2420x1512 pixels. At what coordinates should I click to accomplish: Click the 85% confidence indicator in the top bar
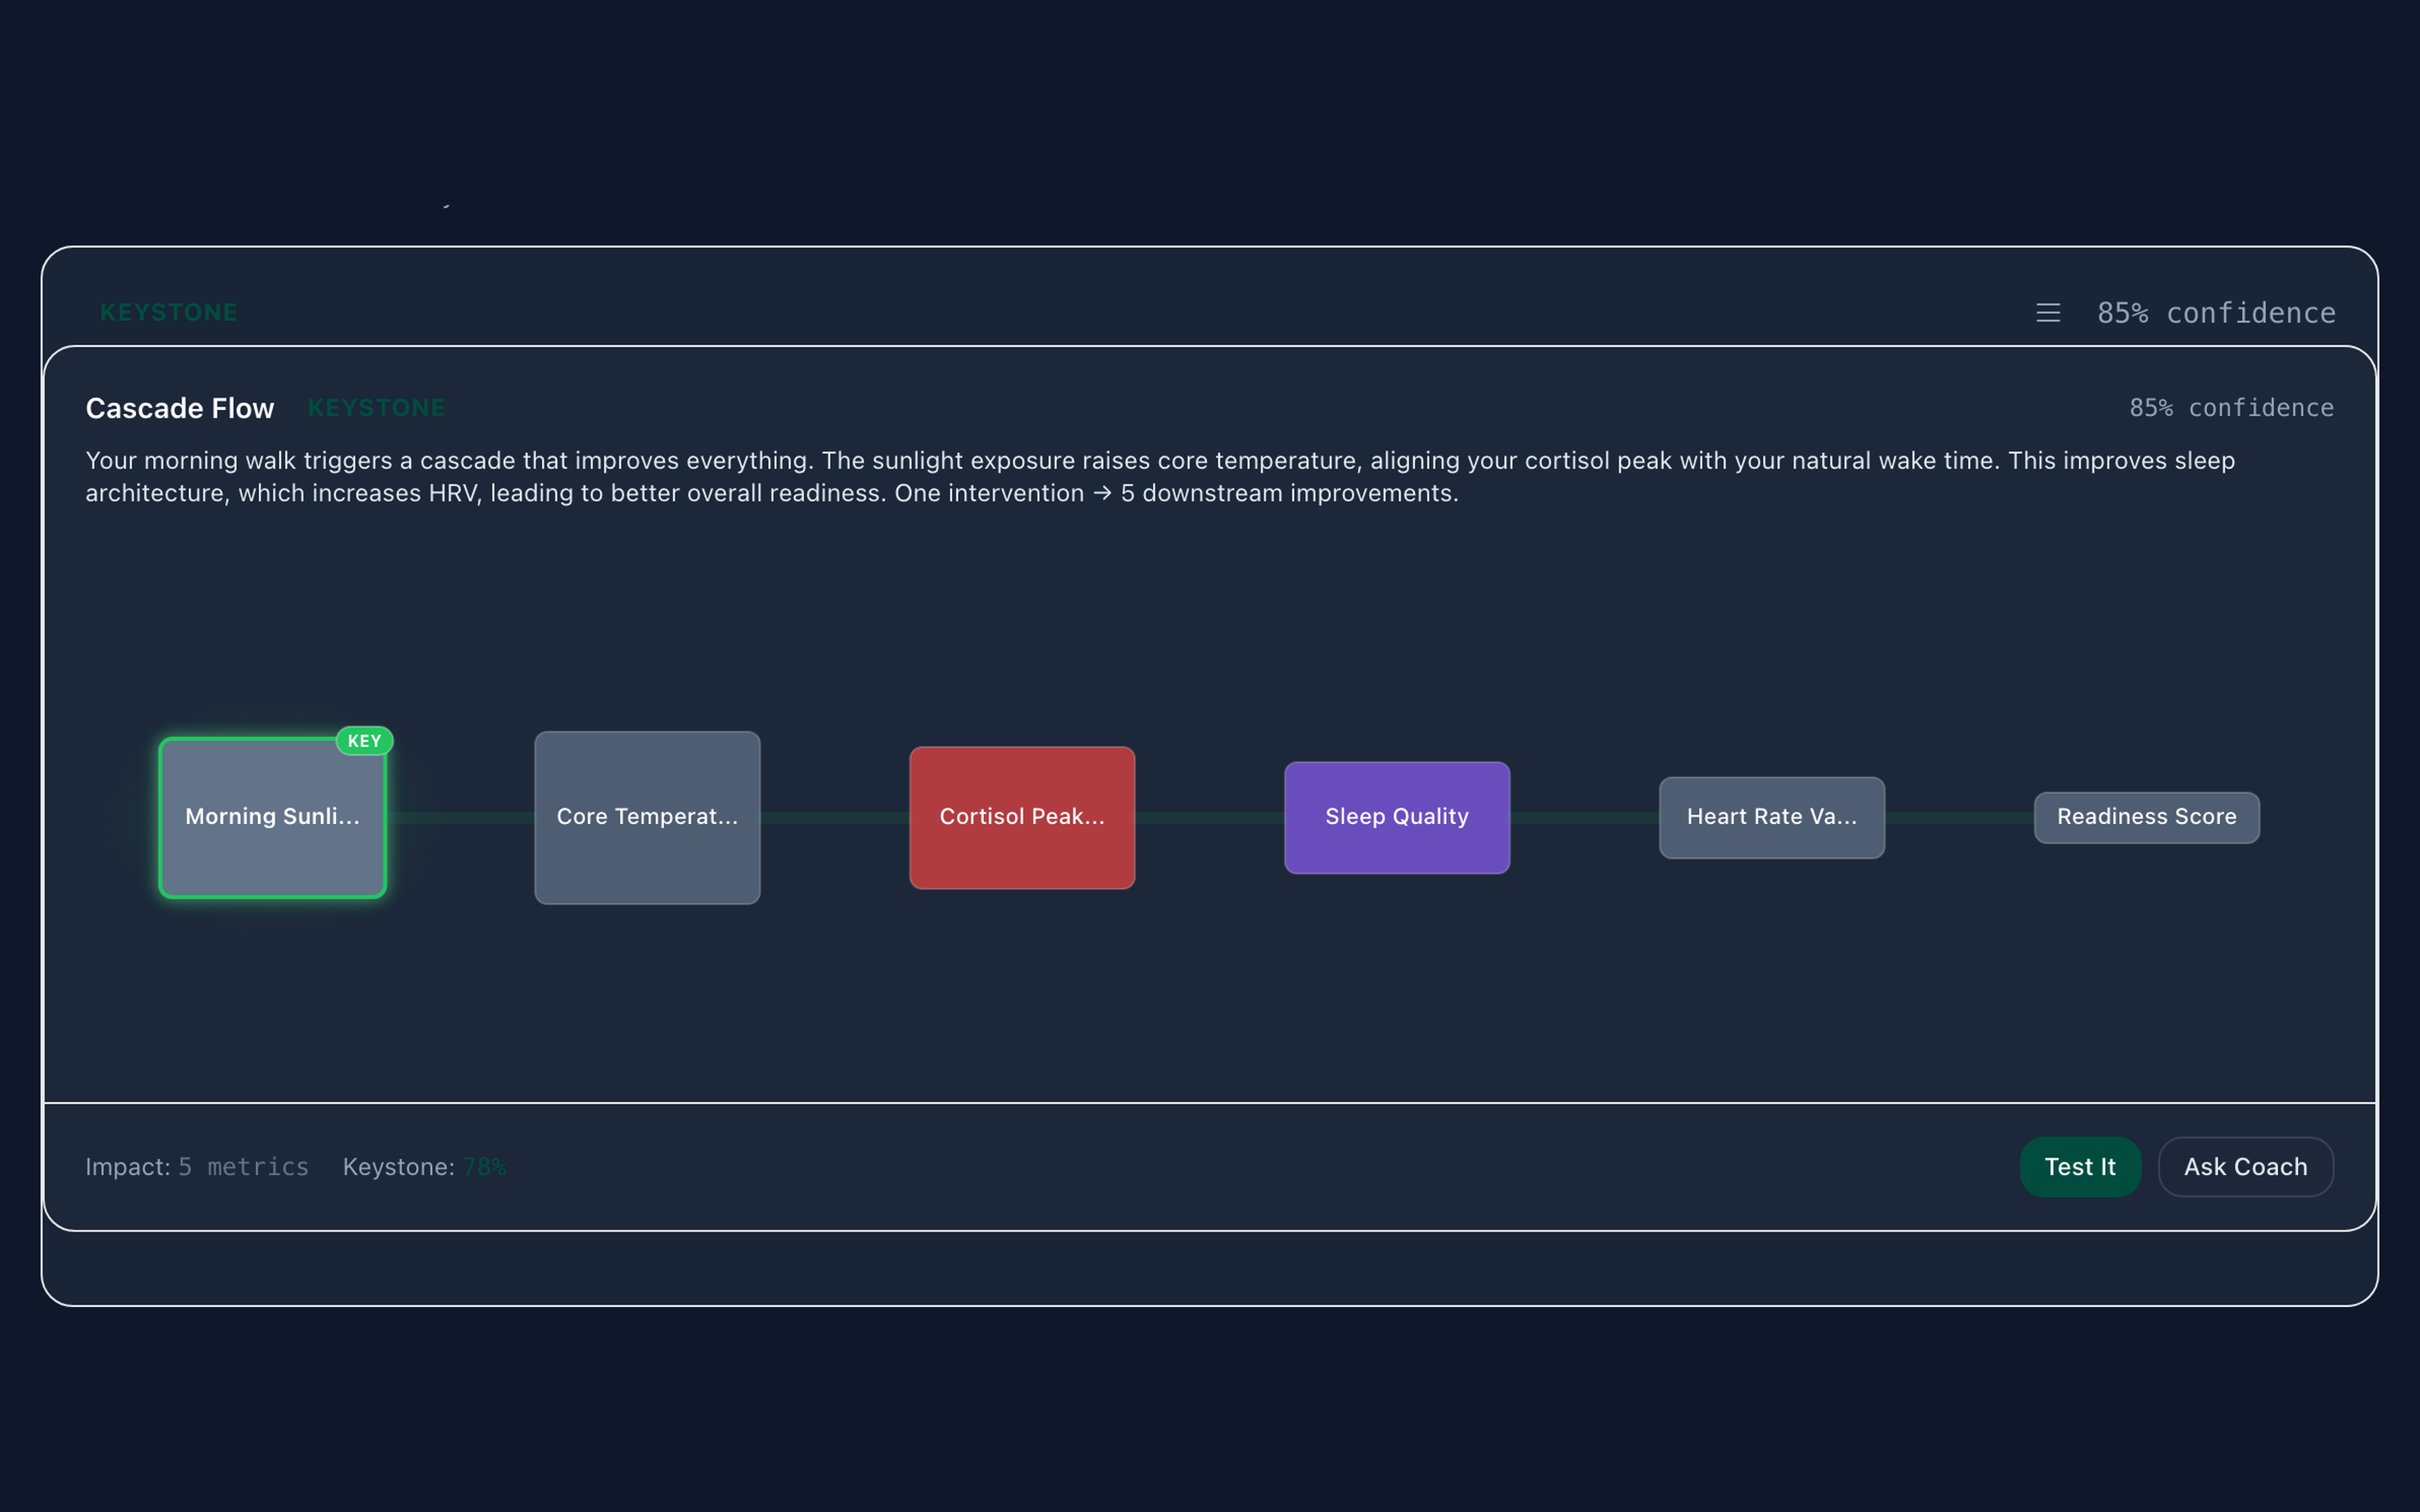[x=2216, y=312]
